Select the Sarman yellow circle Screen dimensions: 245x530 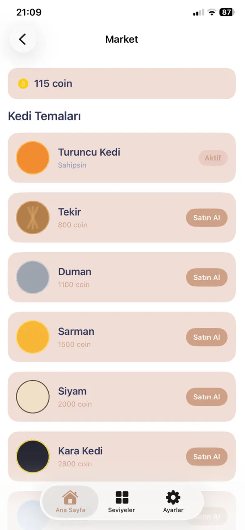[33, 337]
